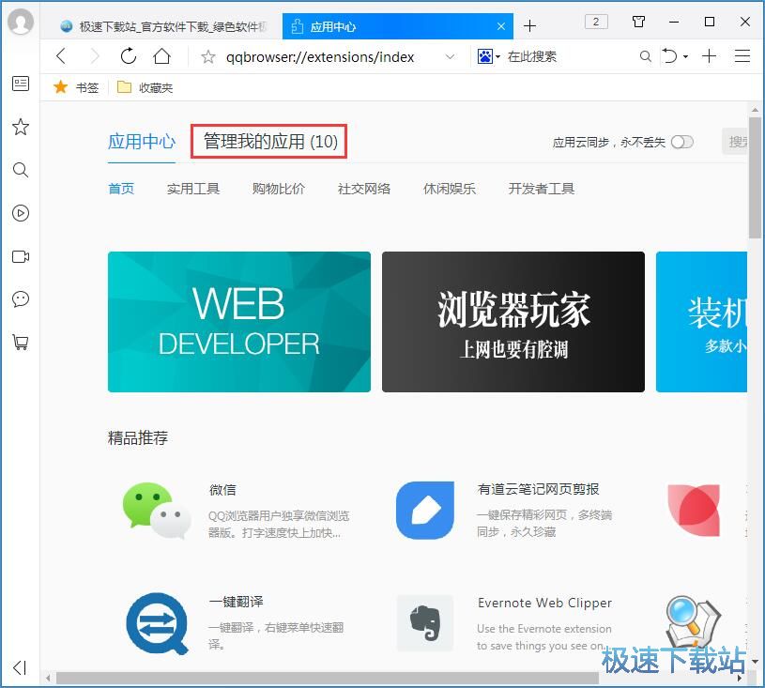Open 管理我的应用 (10) tab
This screenshot has width=765, height=688.
pos(269,142)
